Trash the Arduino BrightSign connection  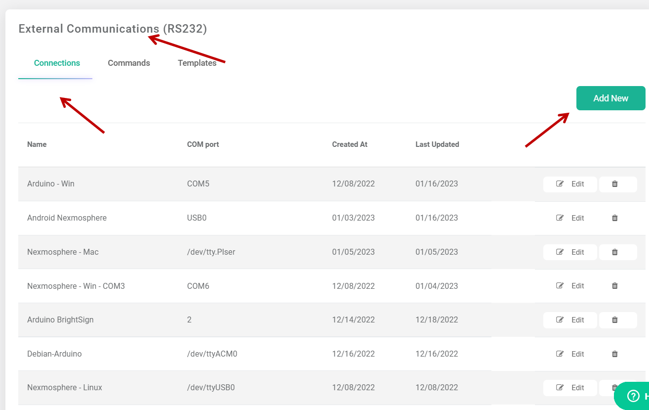click(615, 320)
